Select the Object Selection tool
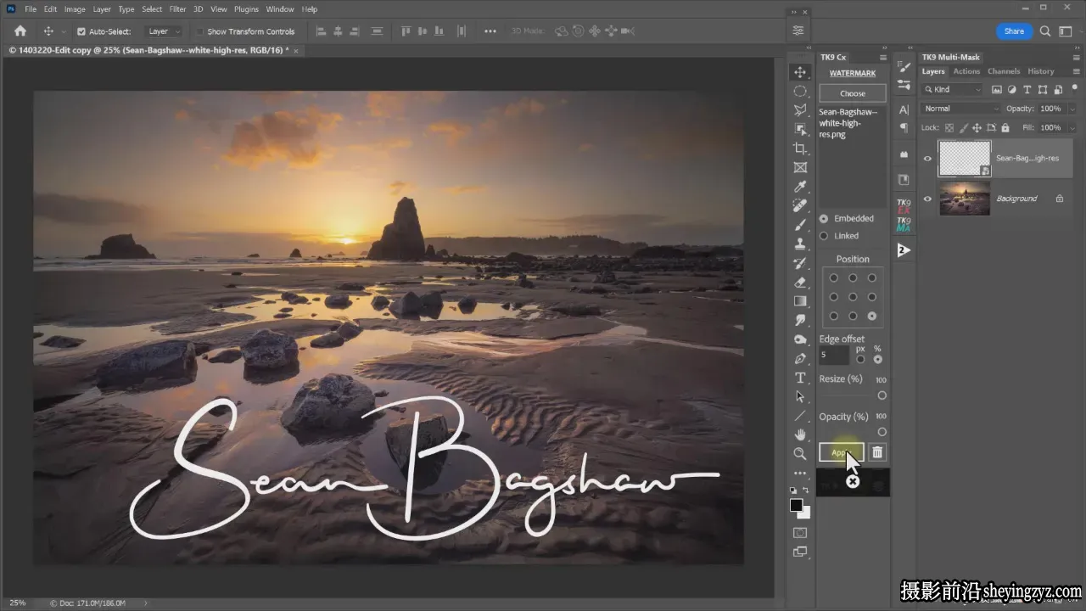Screen dimensions: 1086x611 click(x=800, y=129)
